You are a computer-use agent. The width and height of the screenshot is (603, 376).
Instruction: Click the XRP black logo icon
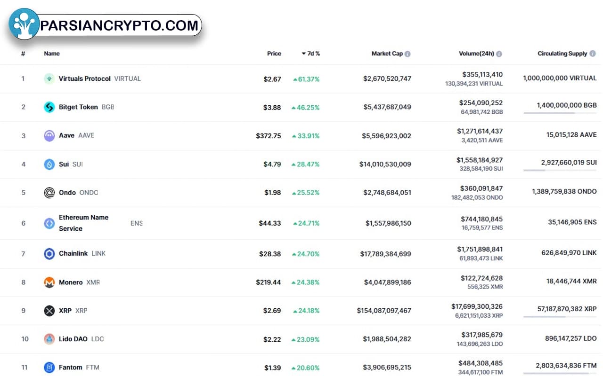(x=49, y=311)
